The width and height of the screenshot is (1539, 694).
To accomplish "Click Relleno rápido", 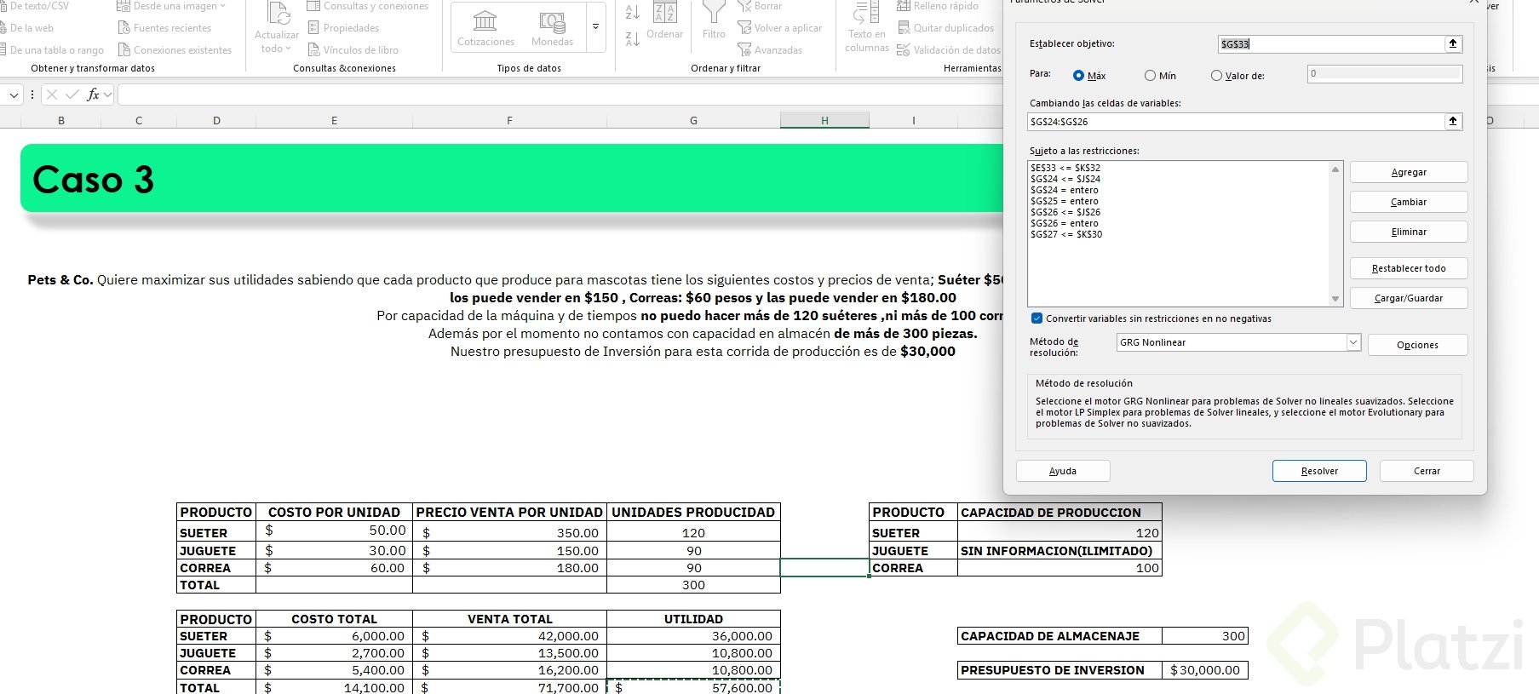I will point(938,6).
